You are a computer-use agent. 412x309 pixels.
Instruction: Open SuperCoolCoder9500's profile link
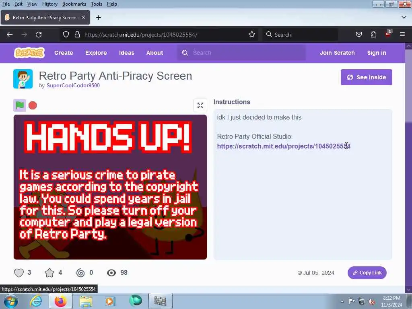73,85
